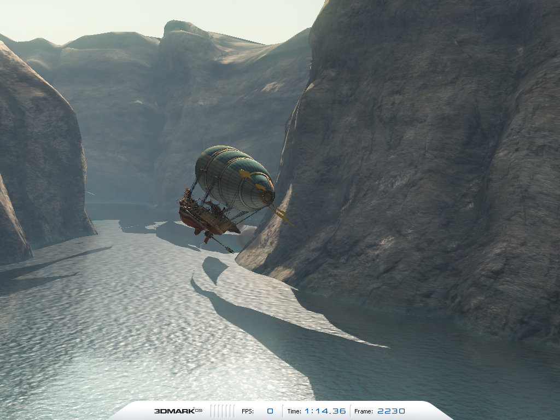Click the Frame value 2230
The image size is (560, 420).
click(391, 411)
